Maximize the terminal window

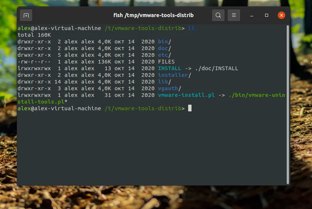pos(267,15)
